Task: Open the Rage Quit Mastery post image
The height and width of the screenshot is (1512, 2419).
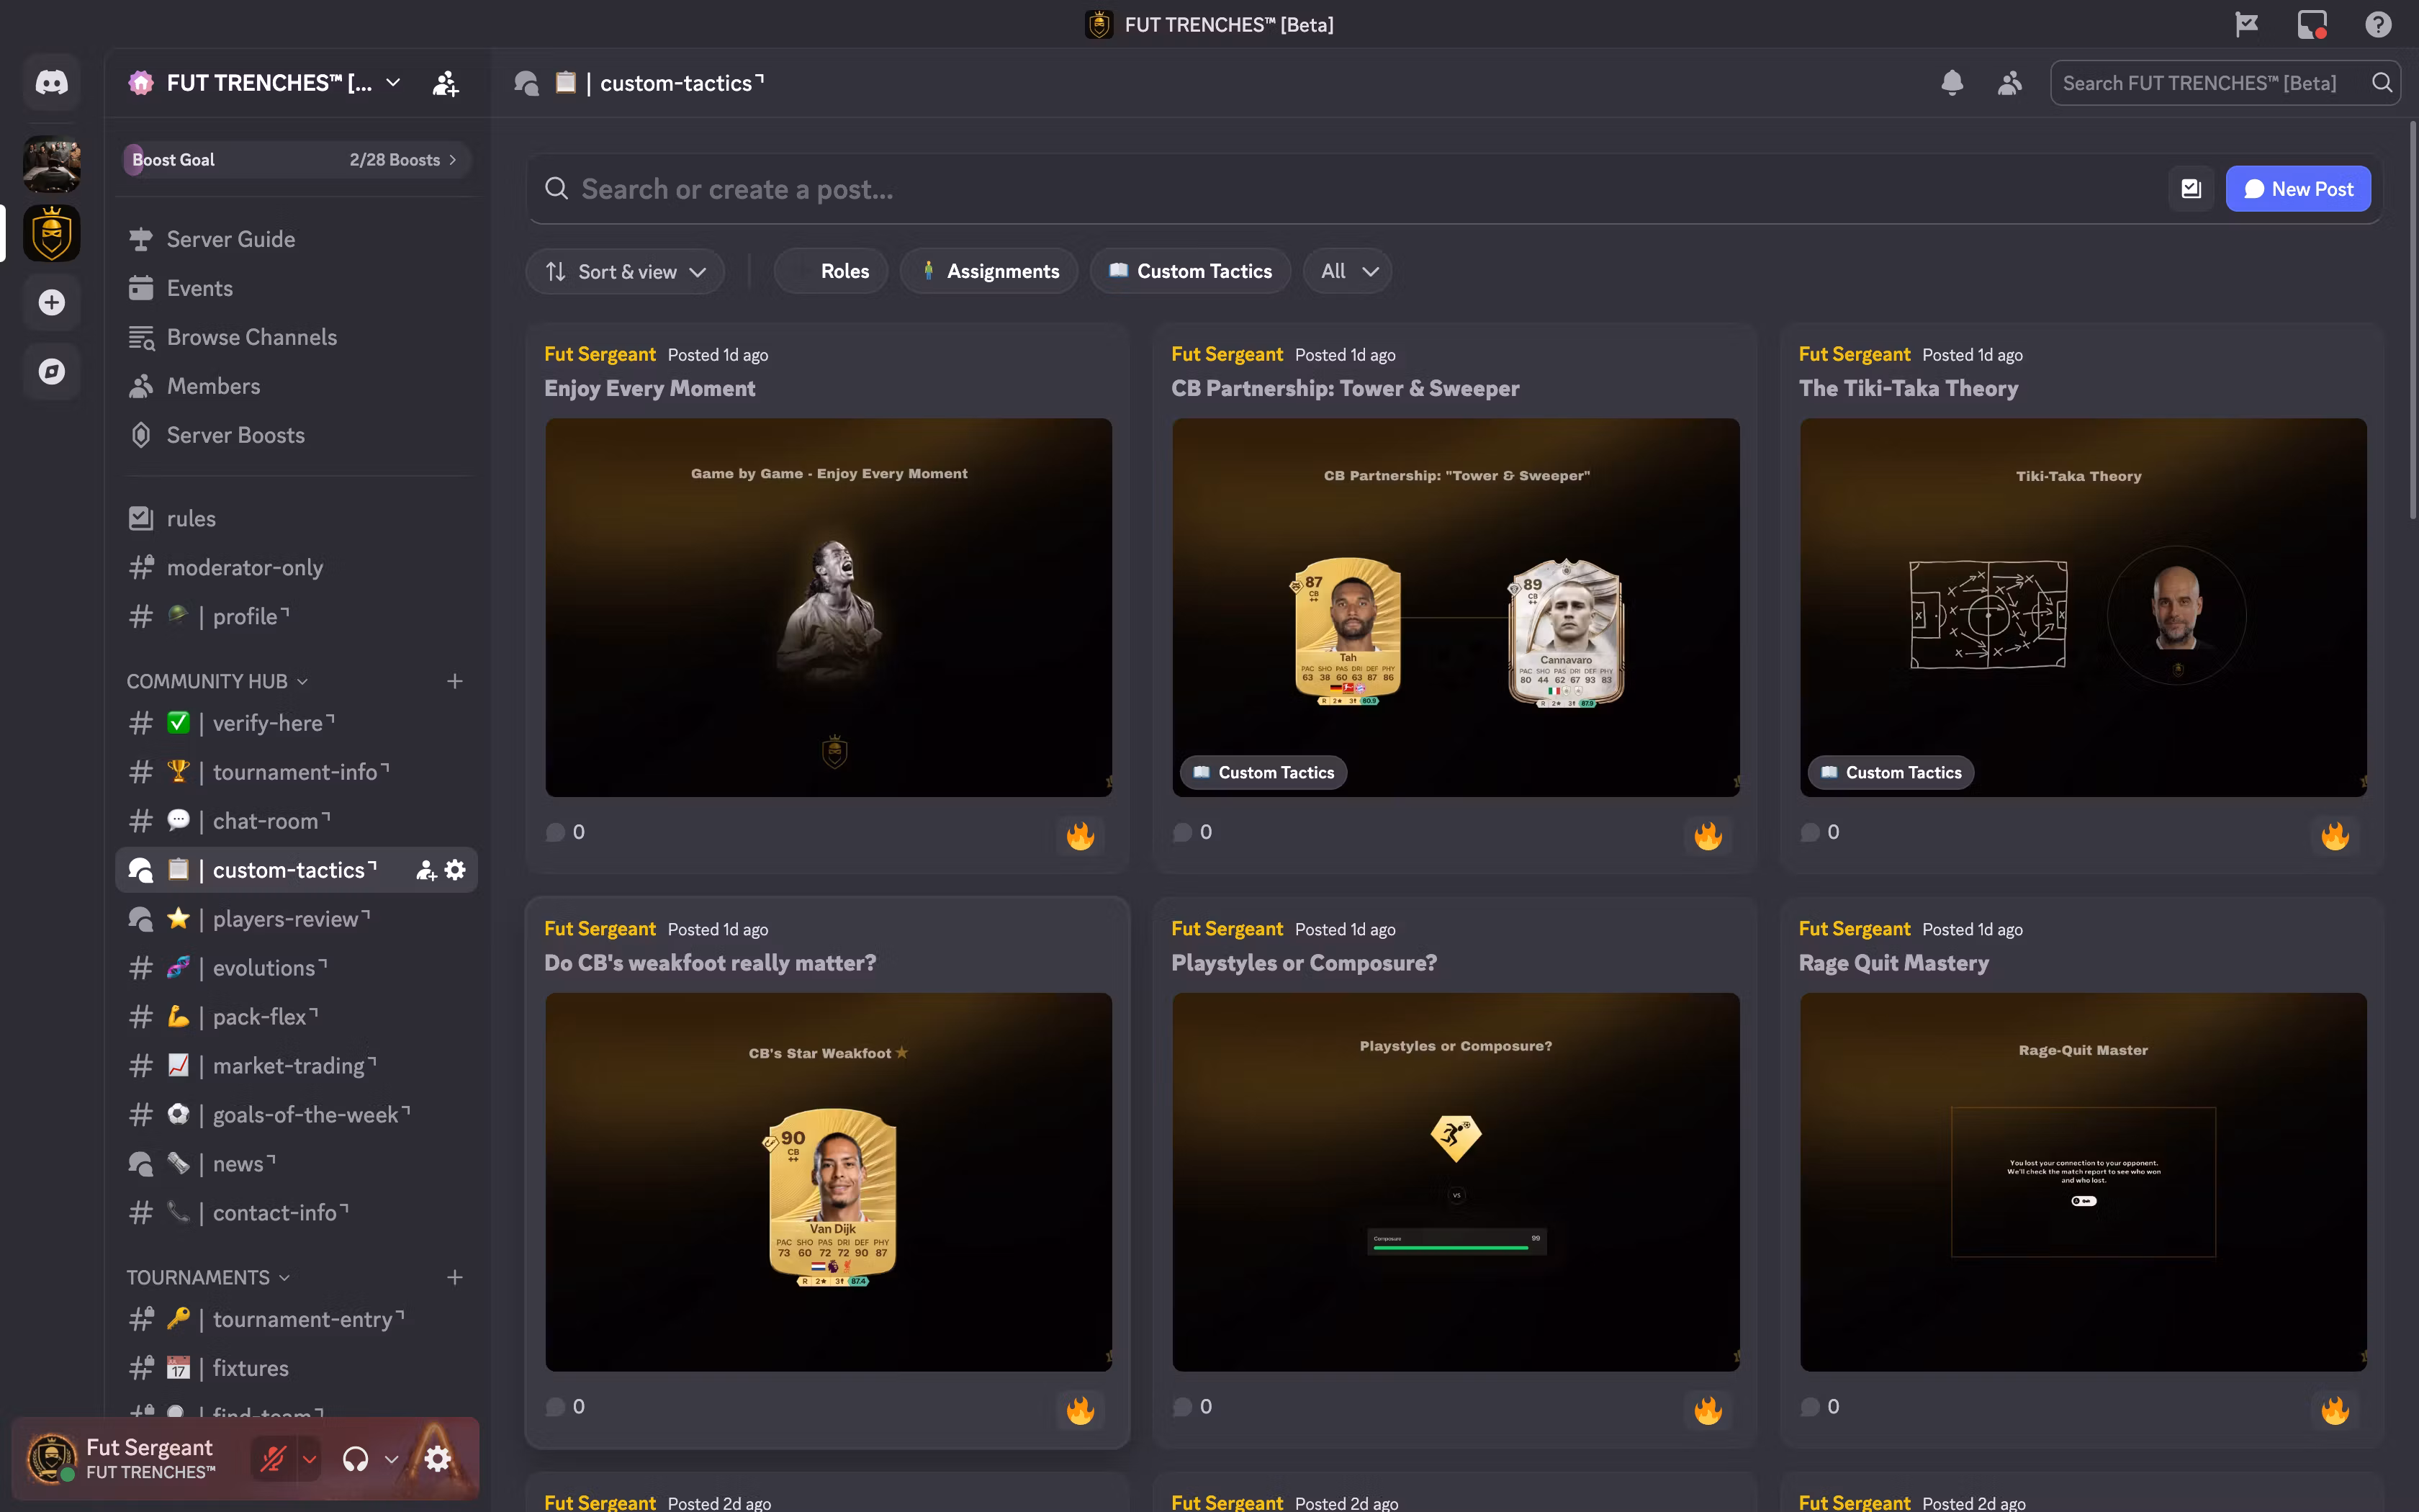Action: pos(2083,1182)
